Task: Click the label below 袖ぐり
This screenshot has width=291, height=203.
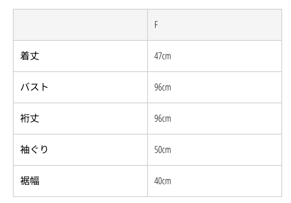Action: click(30, 181)
